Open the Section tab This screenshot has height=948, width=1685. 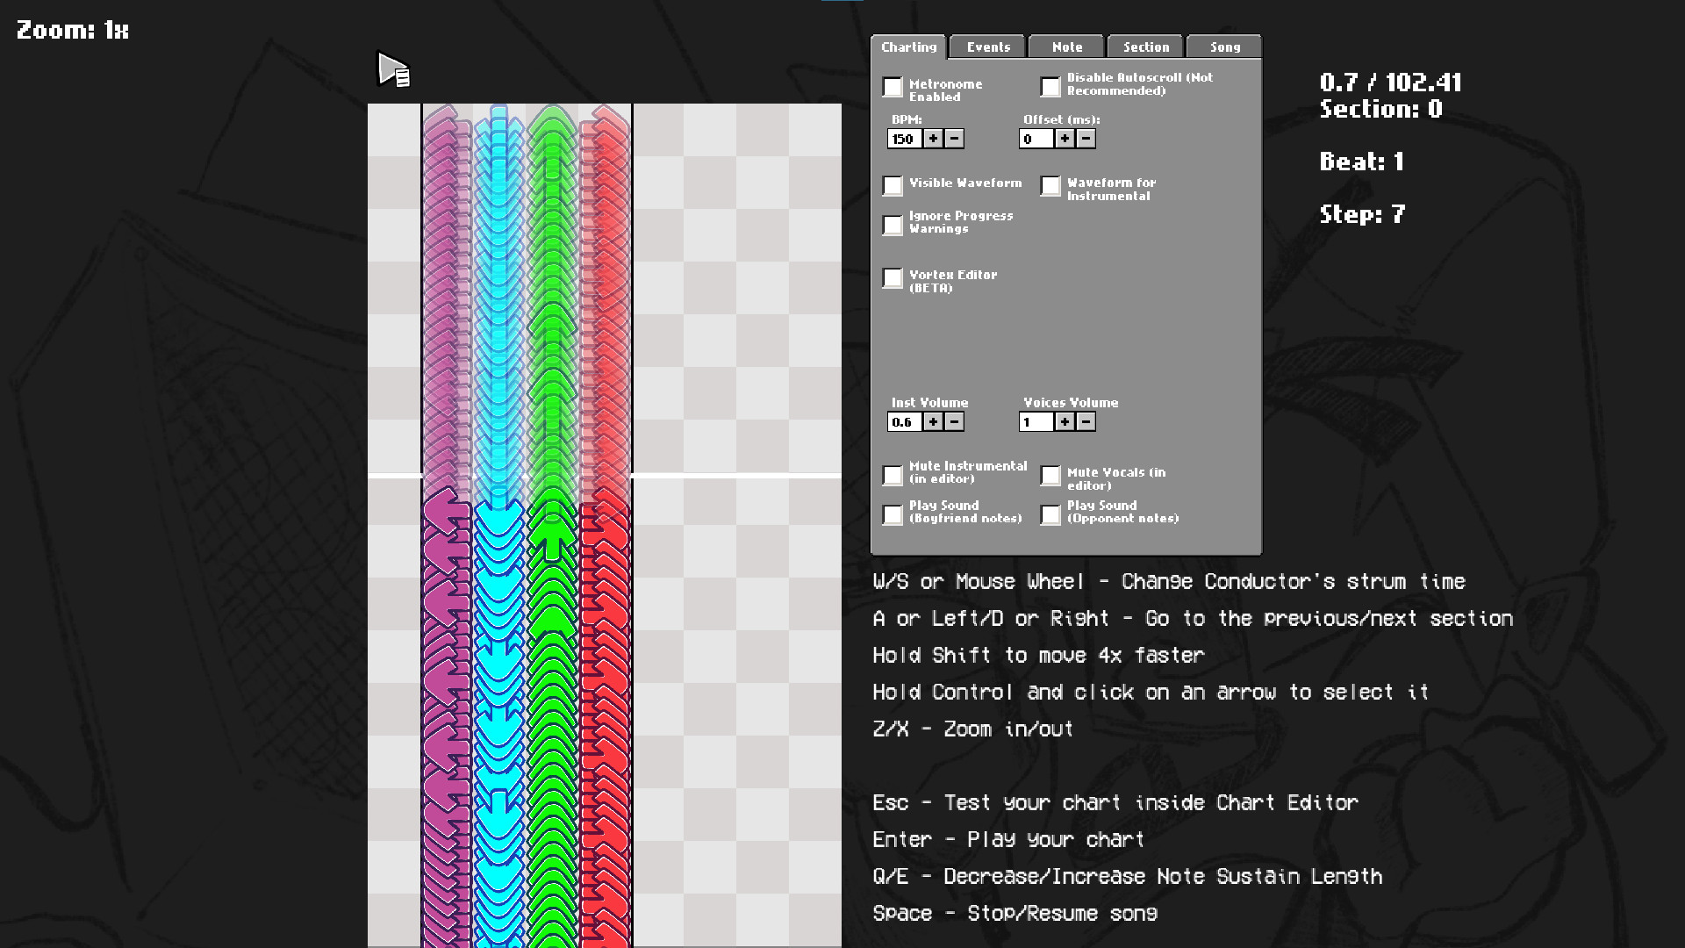tap(1146, 47)
